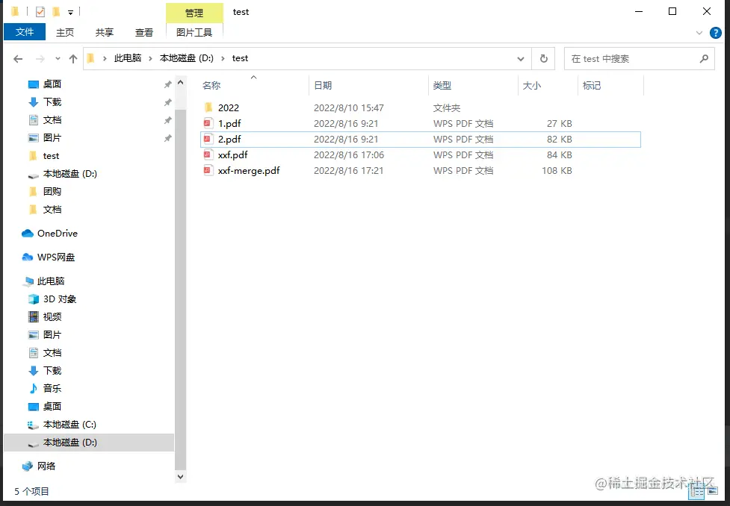Unpin 桌面 using its pin icon

tap(167, 84)
